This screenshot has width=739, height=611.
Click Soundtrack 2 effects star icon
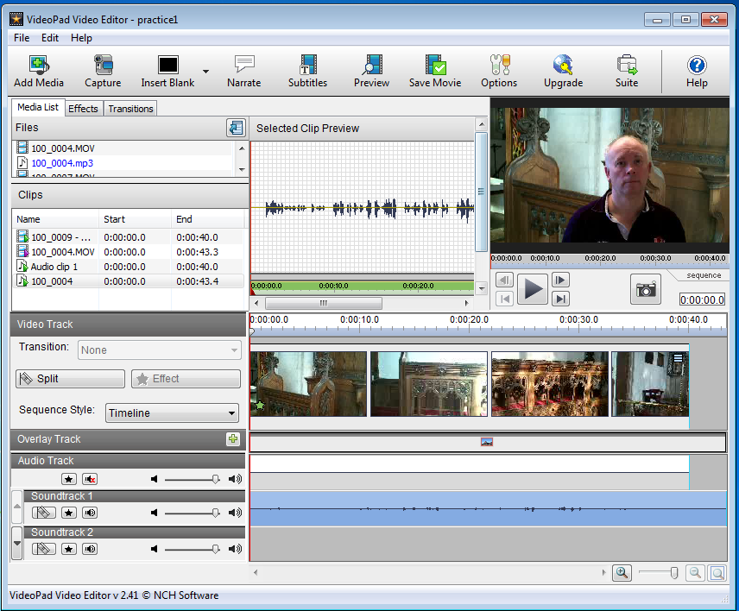(69, 549)
